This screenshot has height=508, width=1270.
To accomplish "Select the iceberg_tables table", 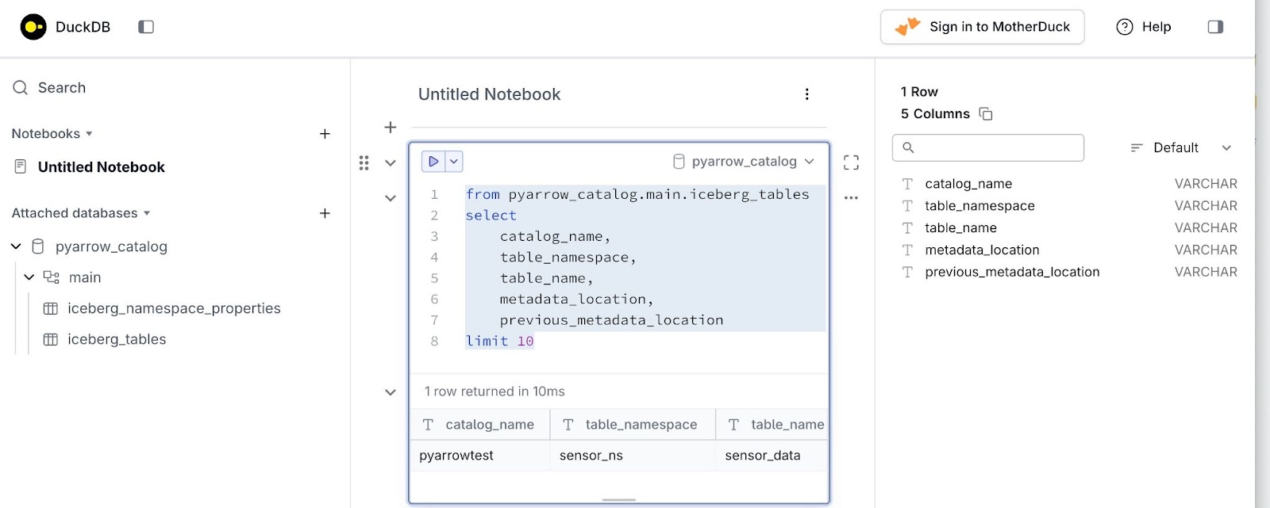I will point(117,339).
